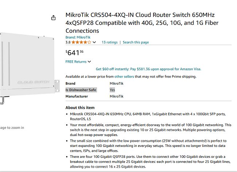Open the other sellers link

click(x=124, y=76)
